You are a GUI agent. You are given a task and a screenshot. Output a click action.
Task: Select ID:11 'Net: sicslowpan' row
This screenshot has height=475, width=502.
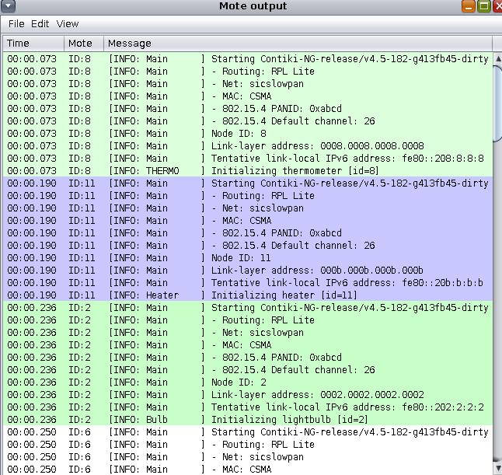(247, 208)
